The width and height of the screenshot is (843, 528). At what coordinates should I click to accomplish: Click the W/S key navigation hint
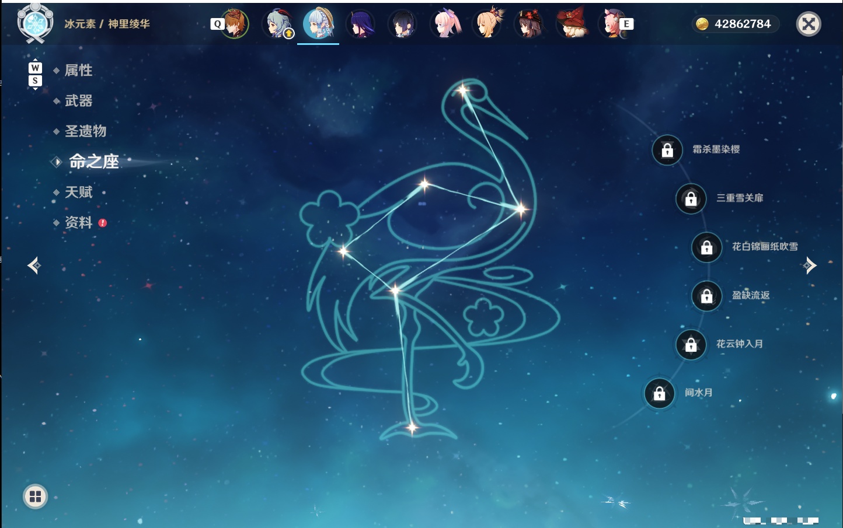pos(35,74)
